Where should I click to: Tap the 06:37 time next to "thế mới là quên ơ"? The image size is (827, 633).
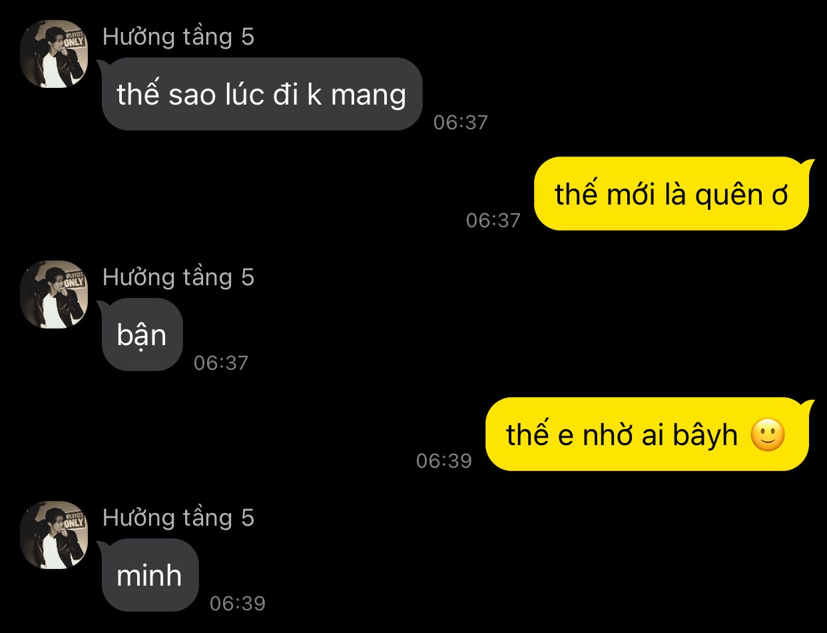[493, 221]
